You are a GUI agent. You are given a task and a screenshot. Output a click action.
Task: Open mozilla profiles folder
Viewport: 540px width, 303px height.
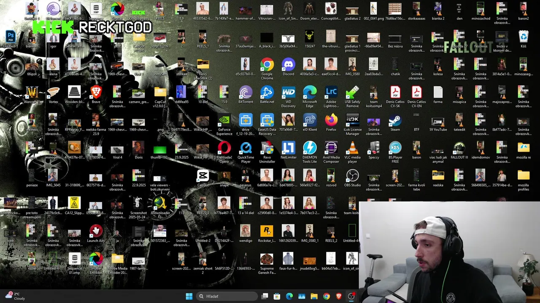523,181
